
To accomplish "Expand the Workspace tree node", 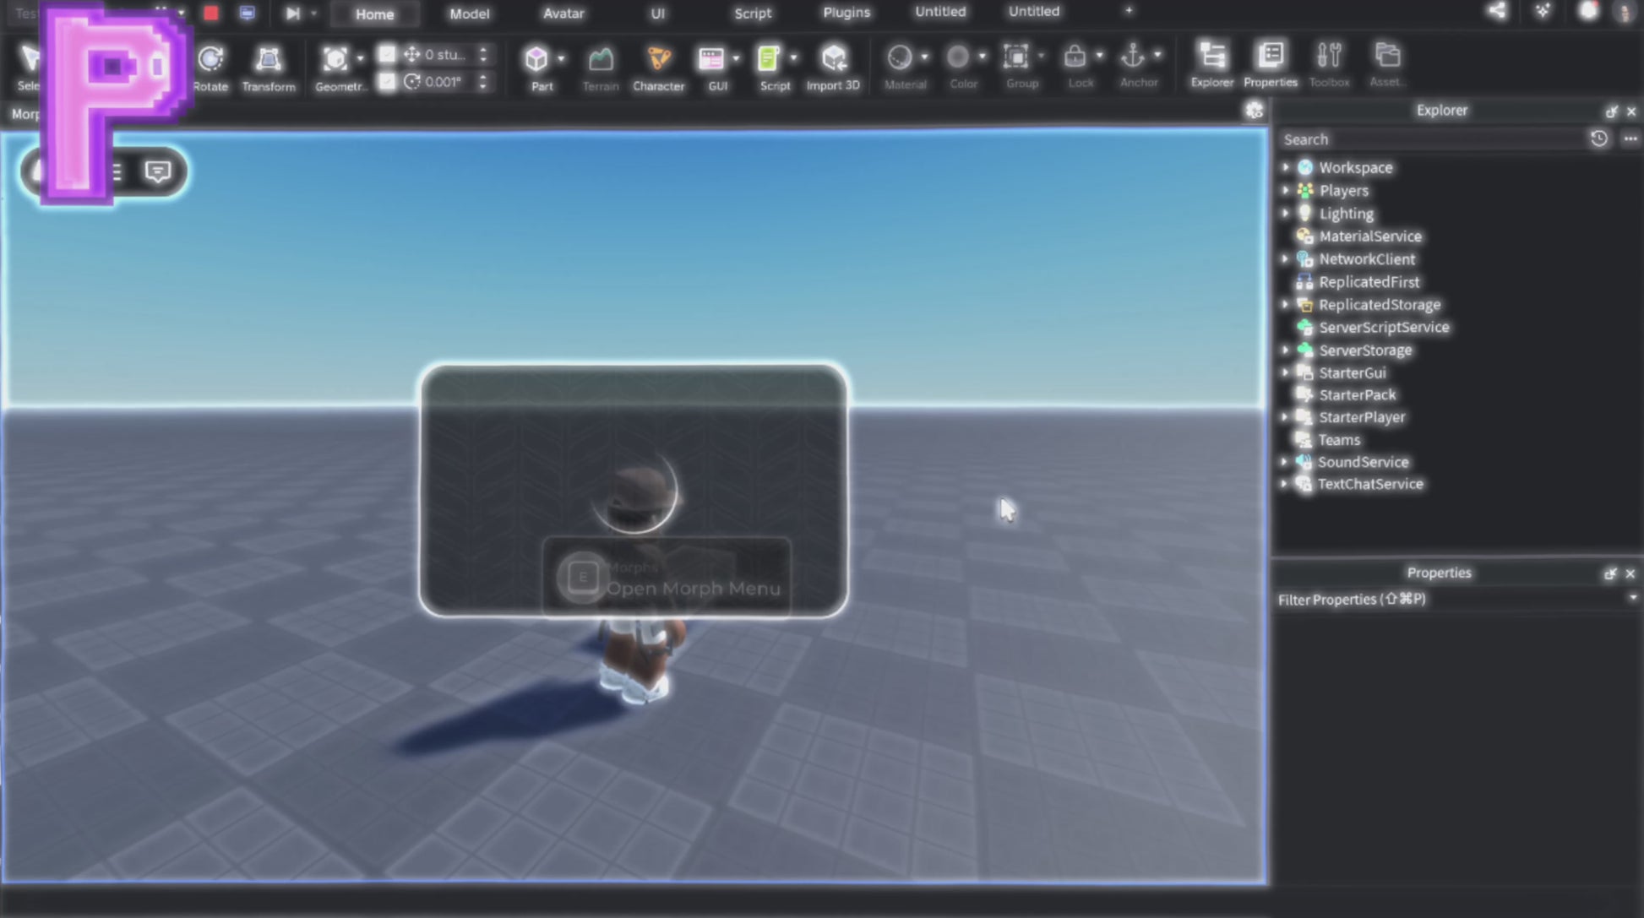I will click(x=1286, y=167).
